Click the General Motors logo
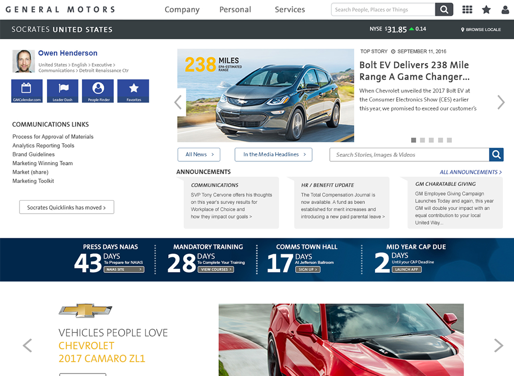Screen dimensions: 514x376 (x=60, y=10)
